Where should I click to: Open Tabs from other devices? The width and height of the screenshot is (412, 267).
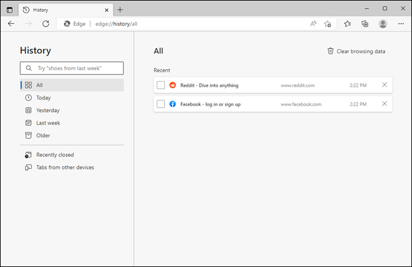point(72,167)
